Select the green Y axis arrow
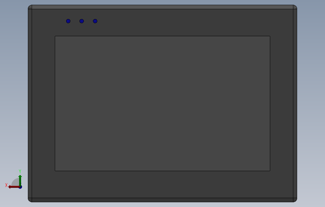 (x=20, y=181)
